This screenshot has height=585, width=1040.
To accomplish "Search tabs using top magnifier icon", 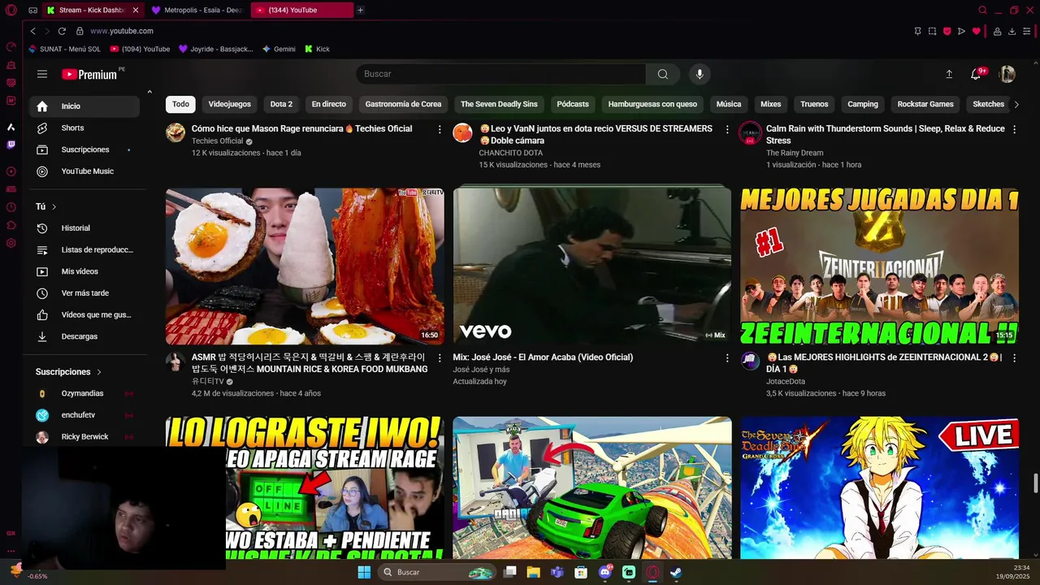I will pos(982,11).
